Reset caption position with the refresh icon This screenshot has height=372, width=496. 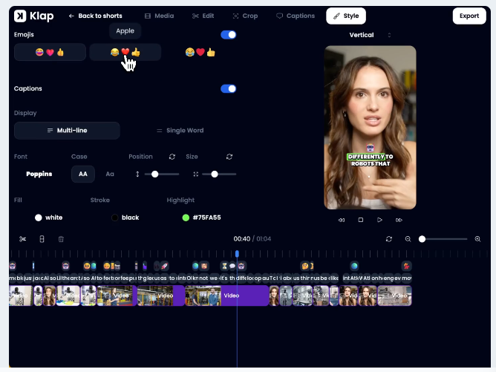(172, 157)
